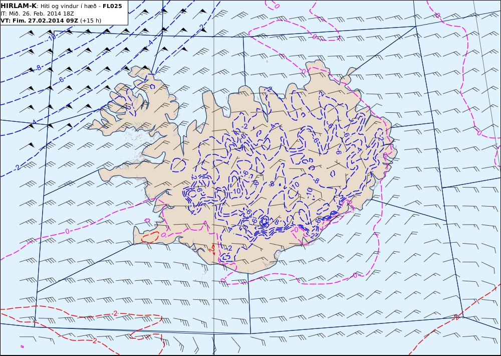501x356 pixels.
Task: Click the 'HIRLAM-K' title text
Action: (19, 6)
